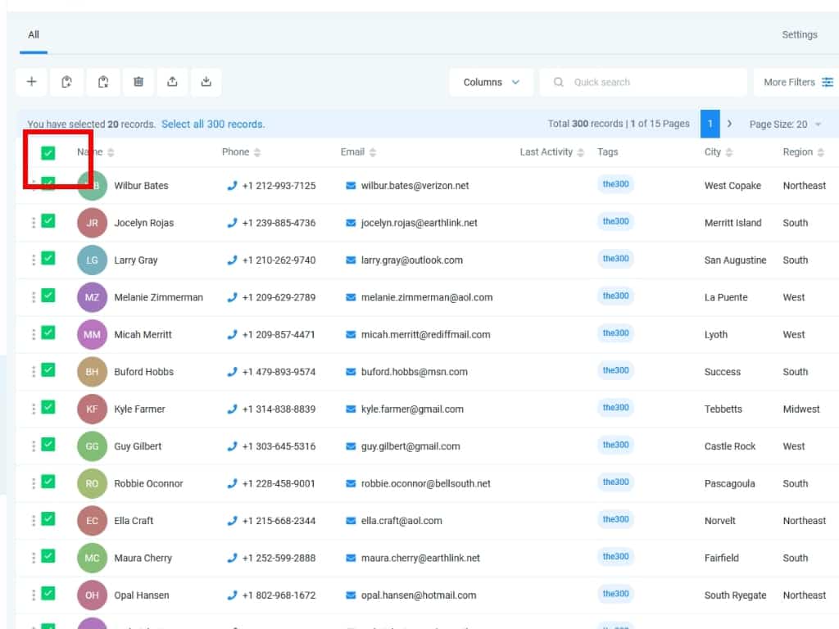The width and height of the screenshot is (839, 629).
Task: Switch to the All tab
Action: [34, 35]
